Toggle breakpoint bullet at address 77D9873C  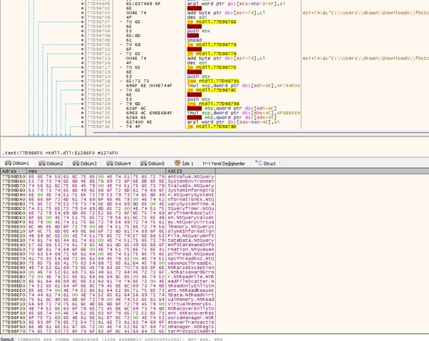83,127
